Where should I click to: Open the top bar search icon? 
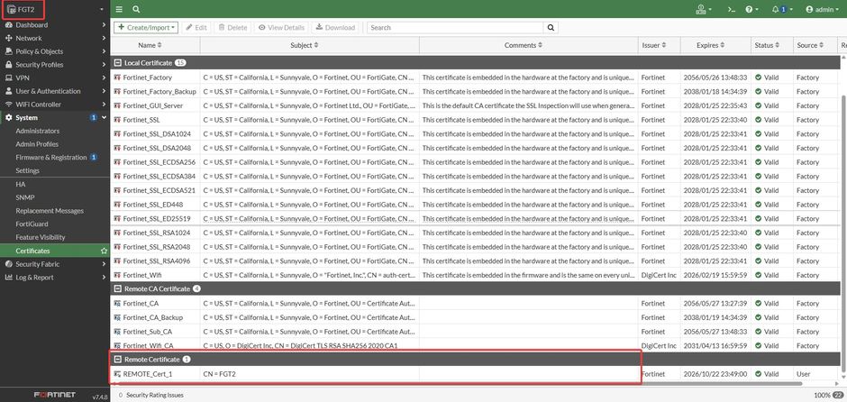pyautogui.click(x=136, y=9)
